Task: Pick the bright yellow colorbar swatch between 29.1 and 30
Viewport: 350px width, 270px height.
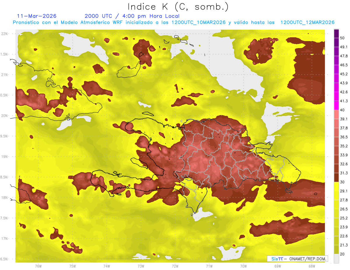Action: click(336, 187)
